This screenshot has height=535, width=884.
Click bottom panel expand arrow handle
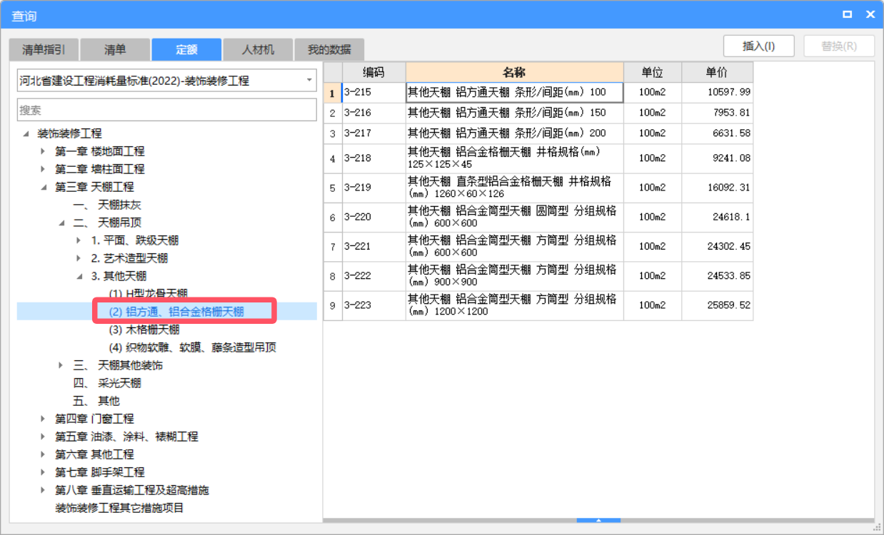pos(598,521)
